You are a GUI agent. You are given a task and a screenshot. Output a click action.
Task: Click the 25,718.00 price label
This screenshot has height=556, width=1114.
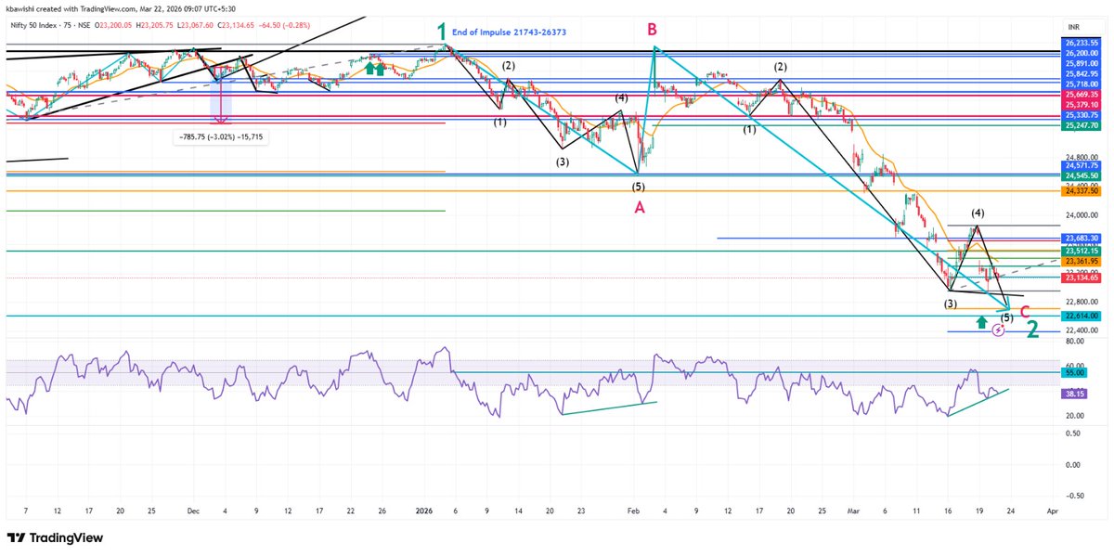[x=1082, y=84]
